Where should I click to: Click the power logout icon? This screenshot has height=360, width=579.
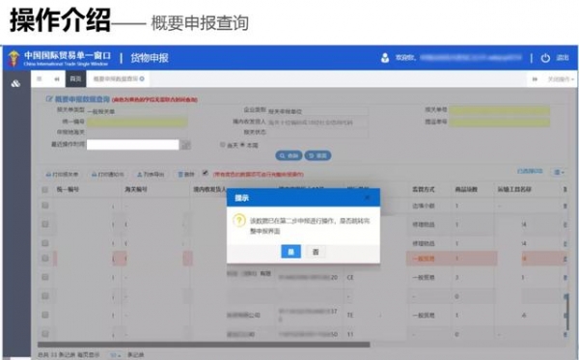pyautogui.click(x=545, y=58)
